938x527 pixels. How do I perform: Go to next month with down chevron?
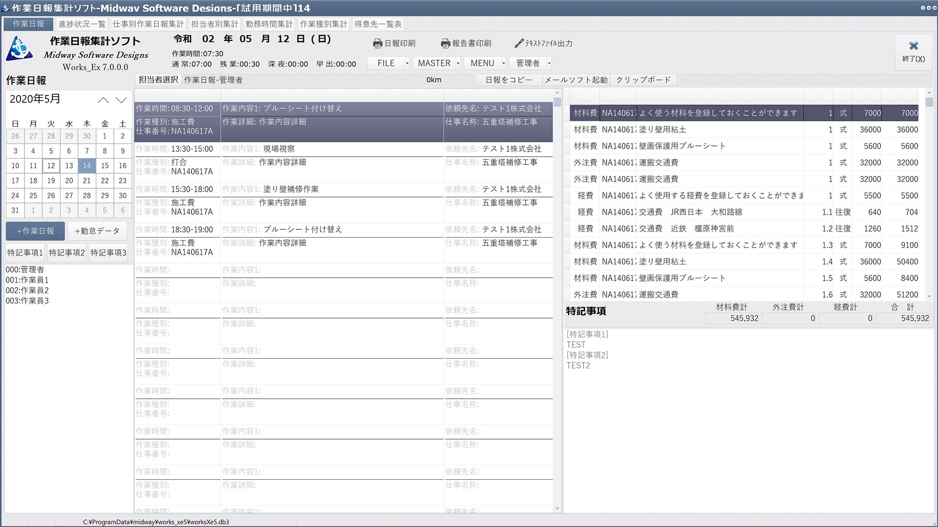[x=121, y=100]
